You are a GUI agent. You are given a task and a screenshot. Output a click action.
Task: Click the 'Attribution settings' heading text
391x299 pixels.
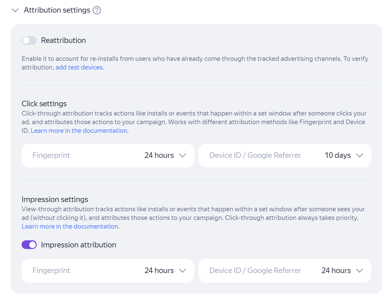pyautogui.click(x=57, y=10)
